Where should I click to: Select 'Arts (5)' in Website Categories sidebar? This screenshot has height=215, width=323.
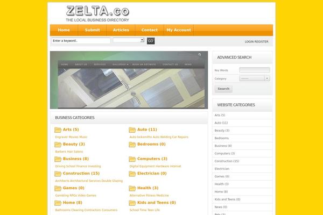click(x=220, y=115)
